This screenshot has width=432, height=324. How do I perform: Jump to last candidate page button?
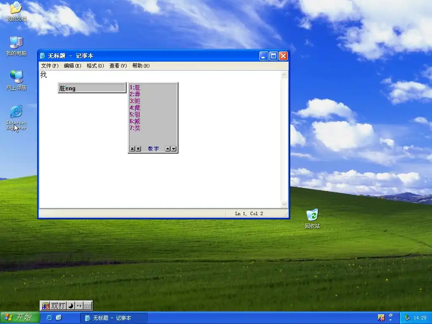[138, 149]
